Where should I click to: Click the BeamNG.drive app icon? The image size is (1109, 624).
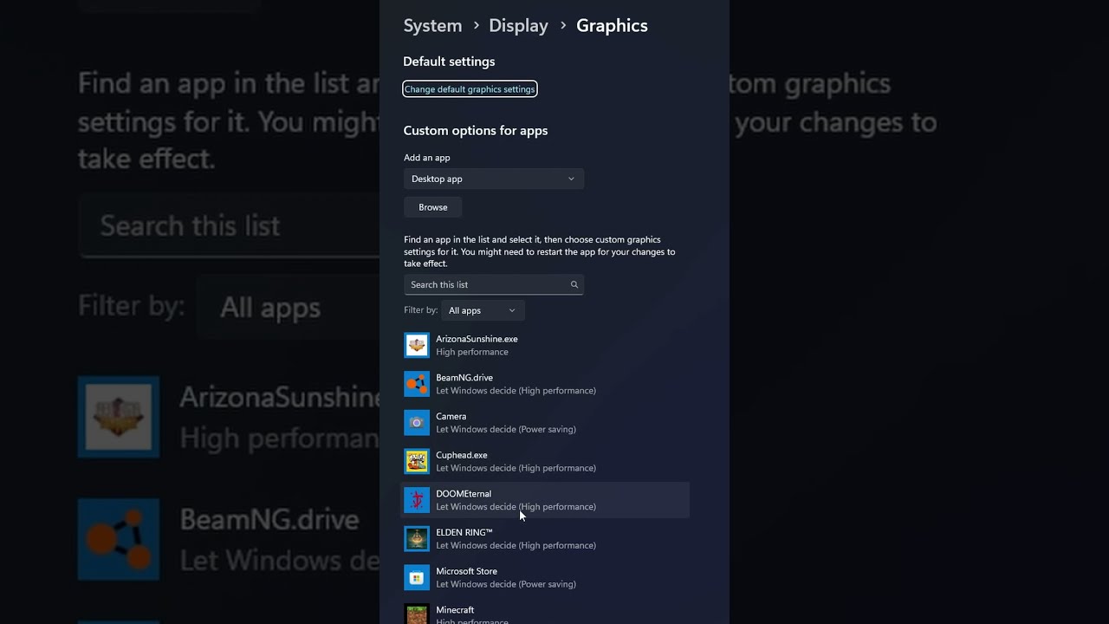coord(417,384)
